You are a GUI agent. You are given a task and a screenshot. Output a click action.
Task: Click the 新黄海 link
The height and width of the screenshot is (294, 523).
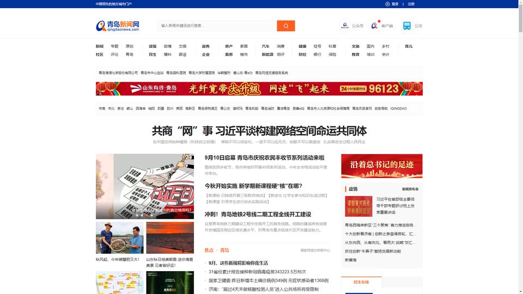[350, 260]
